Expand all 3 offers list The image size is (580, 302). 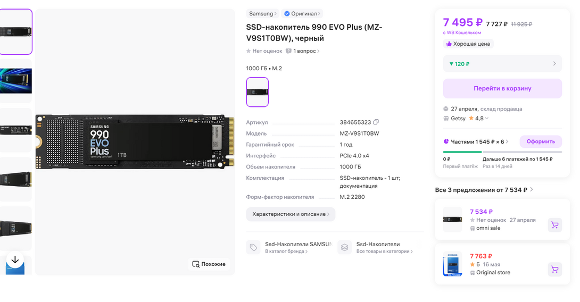(484, 190)
